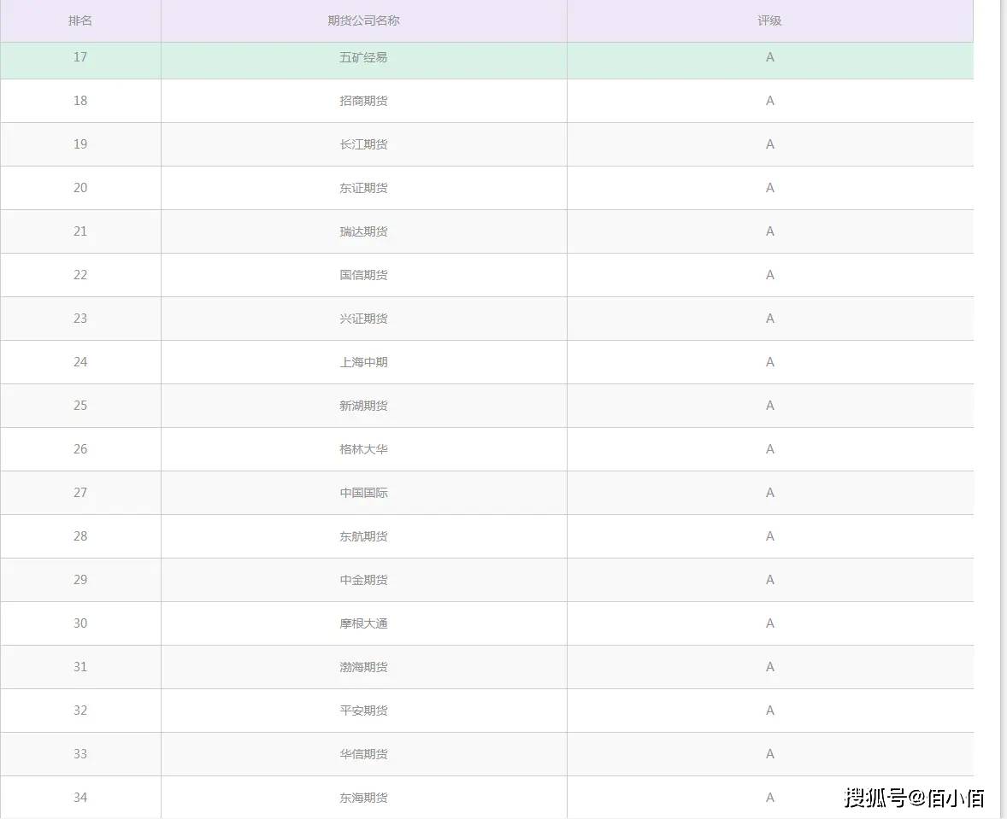This screenshot has height=819, width=1007.
Task: Click the A rating for 东证期货
Action: [x=770, y=188]
